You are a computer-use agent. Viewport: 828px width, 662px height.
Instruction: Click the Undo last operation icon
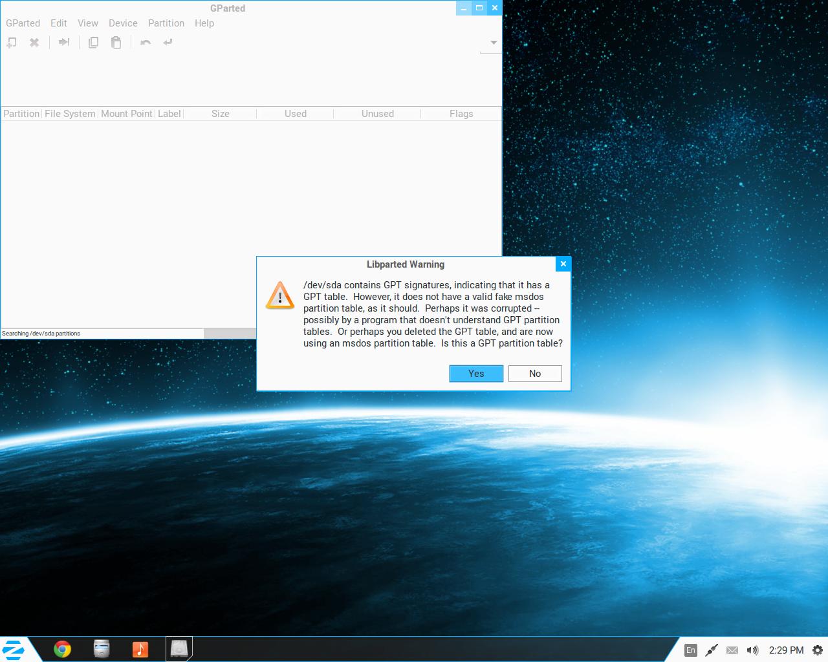click(x=146, y=43)
